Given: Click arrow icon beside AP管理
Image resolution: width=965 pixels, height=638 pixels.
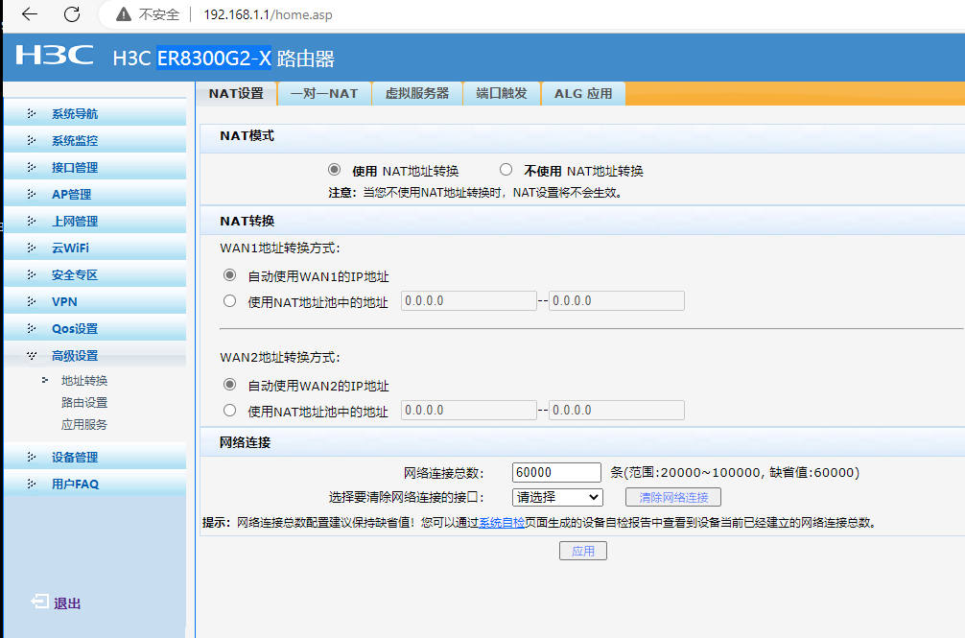Looking at the screenshot, I should (x=32, y=194).
